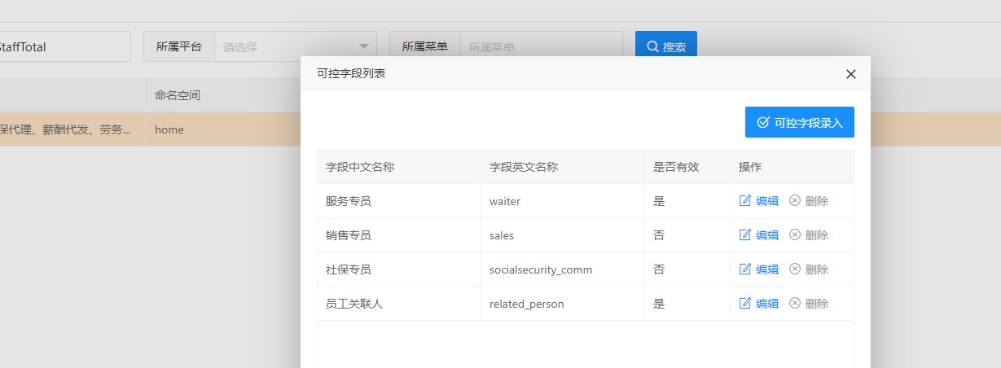Click the 所属菜单 input field
The image size is (1001, 368).
coord(541,46)
